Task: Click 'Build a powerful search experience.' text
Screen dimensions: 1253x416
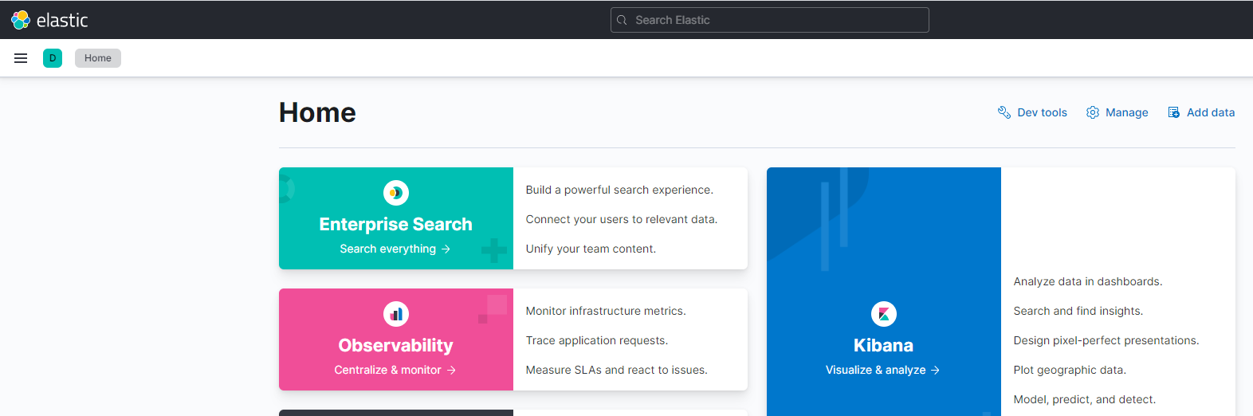Action: [x=620, y=190]
